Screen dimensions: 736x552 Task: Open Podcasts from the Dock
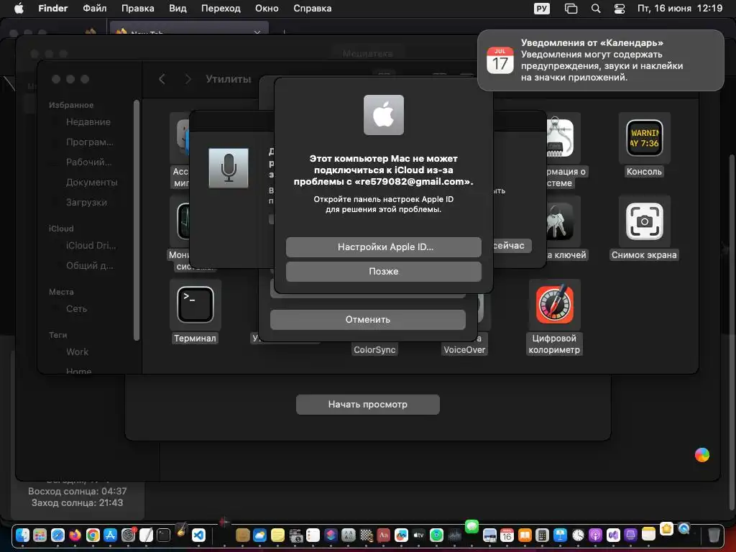click(x=595, y=535)
